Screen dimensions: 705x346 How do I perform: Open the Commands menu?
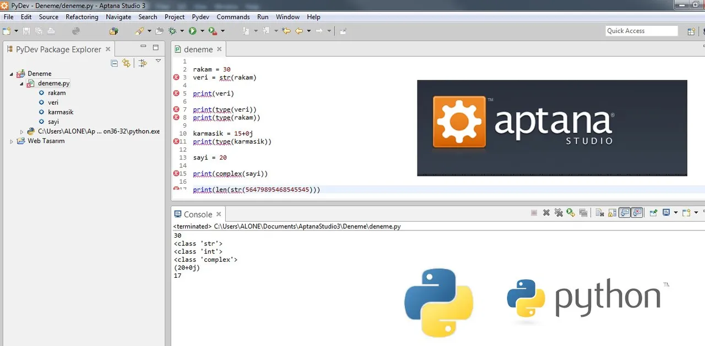click(x=233, y=17)
